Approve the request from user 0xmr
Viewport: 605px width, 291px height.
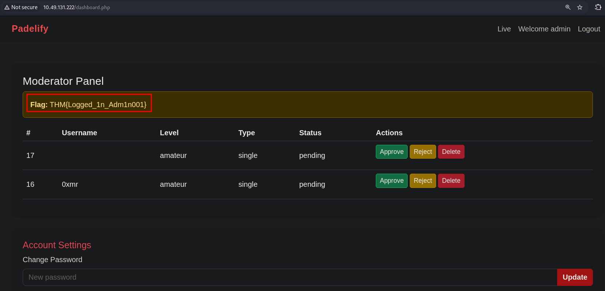[x=391, y=181]
